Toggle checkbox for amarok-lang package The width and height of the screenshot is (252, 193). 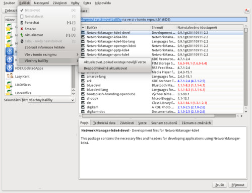click(x=83, y=77)
